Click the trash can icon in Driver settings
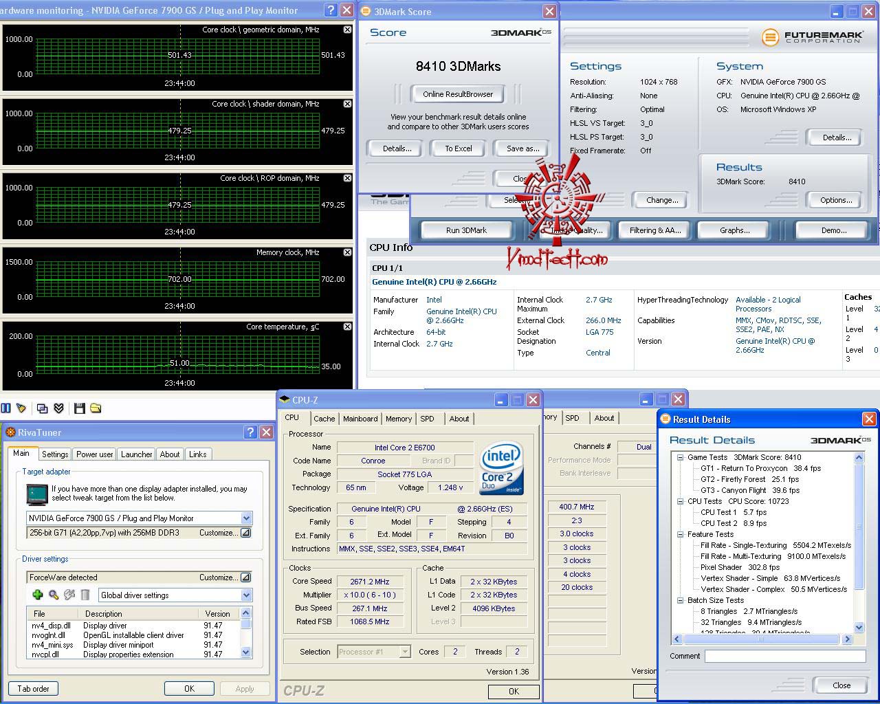This screenshot has height=704, width=880. pos(85,595)
